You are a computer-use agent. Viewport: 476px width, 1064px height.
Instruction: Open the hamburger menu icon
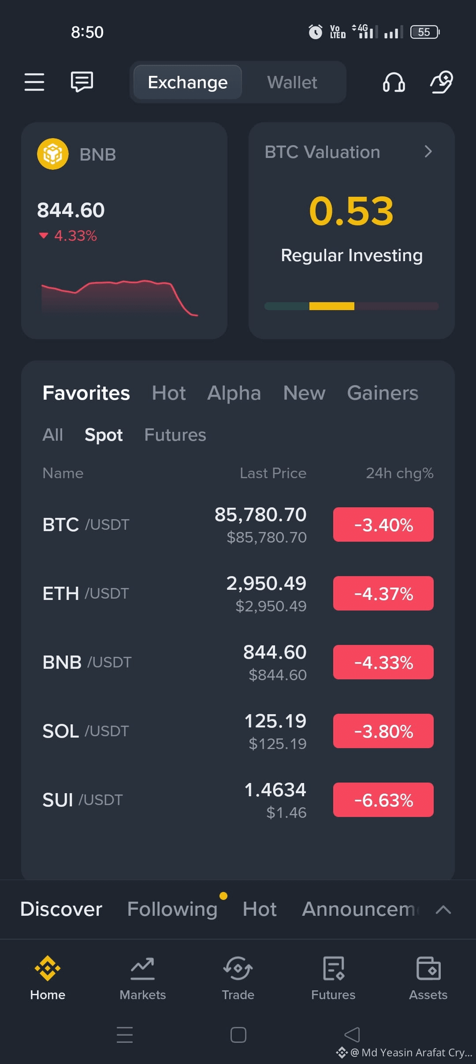coord(34,82)
